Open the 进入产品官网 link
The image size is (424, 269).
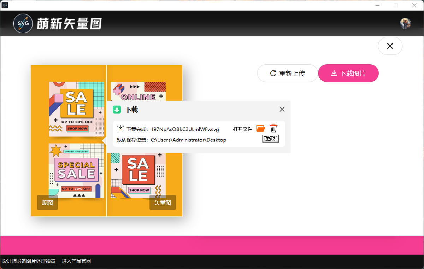[76, 261]
